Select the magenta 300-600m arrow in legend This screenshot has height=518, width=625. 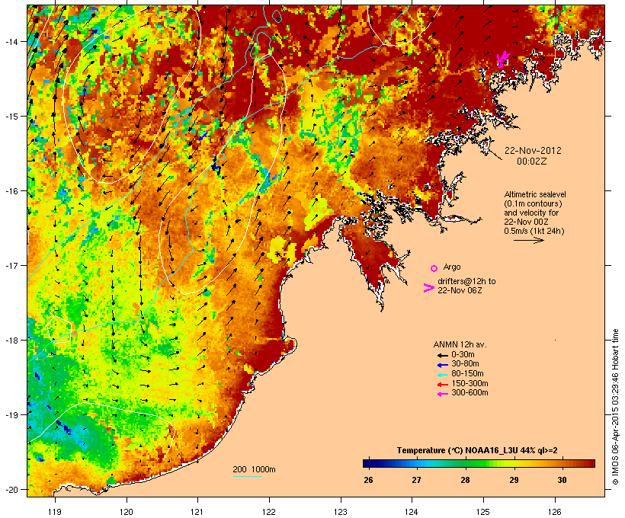pyautogui.click(x=443, y=394)
